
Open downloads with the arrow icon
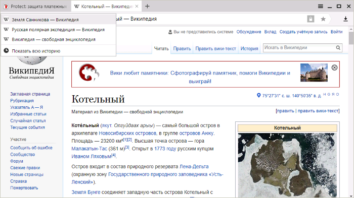point(345,19)
